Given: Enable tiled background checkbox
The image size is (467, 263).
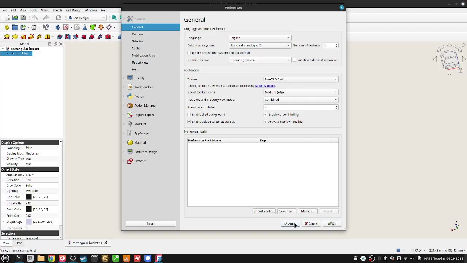Looking at the screenshot, I should tap(189, 115).
